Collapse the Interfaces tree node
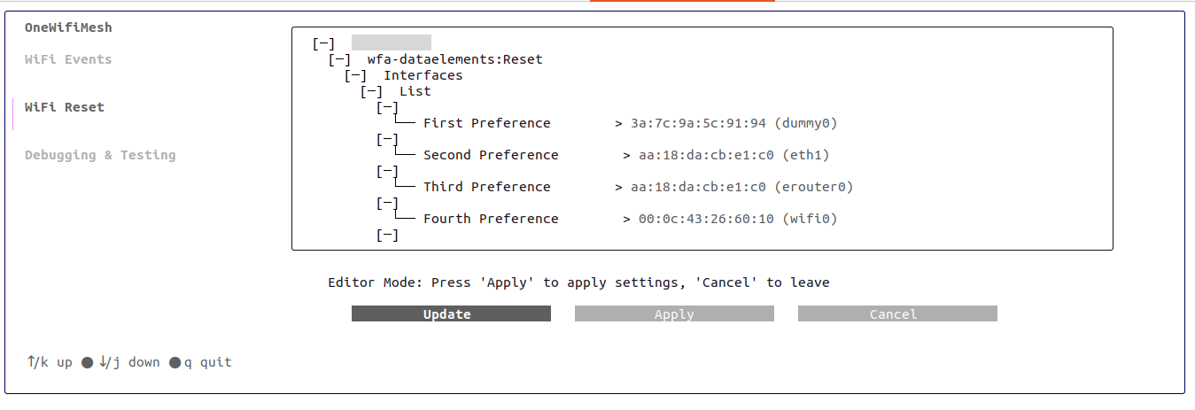Screen dimensions: 1195x410 (355, 75)
